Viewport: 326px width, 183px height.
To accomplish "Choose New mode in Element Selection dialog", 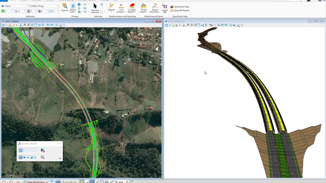I will tap(21, 157).
